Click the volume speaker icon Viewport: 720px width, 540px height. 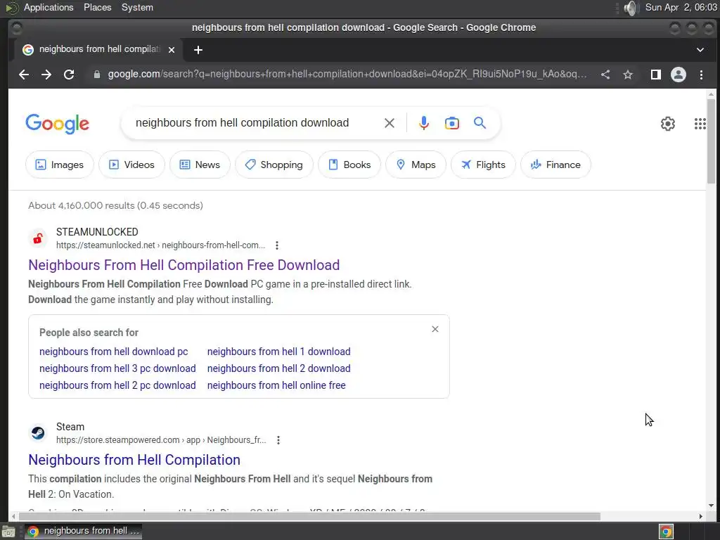[x=632, y=8]
